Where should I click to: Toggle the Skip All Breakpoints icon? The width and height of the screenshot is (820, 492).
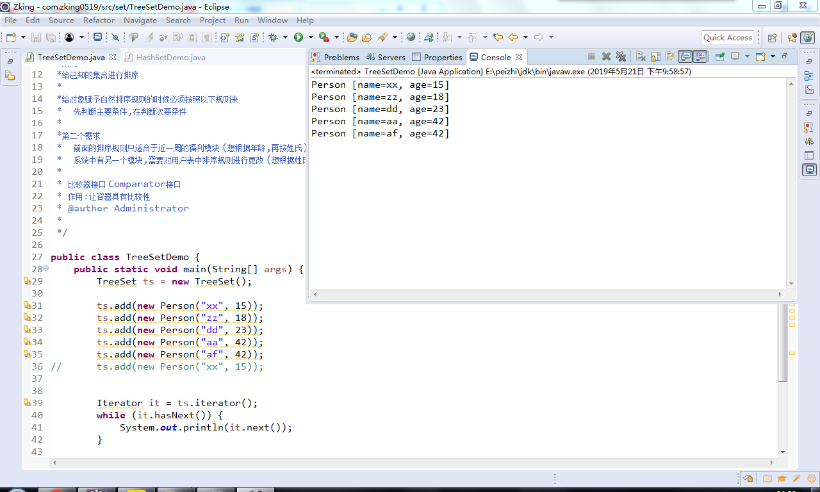[115, 37]
